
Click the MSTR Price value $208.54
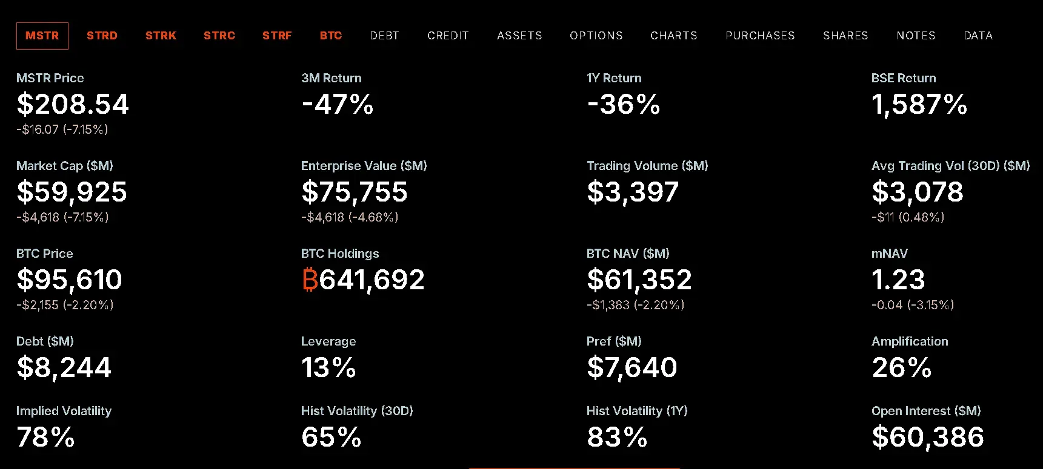(x=73, y=104)
